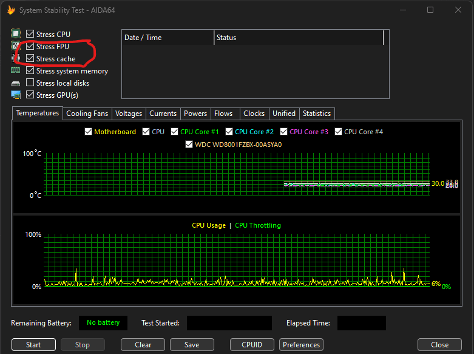Click the disk drive icon beside local disks
This screenshot has height=354, width=474.
(x=16, y=83)
